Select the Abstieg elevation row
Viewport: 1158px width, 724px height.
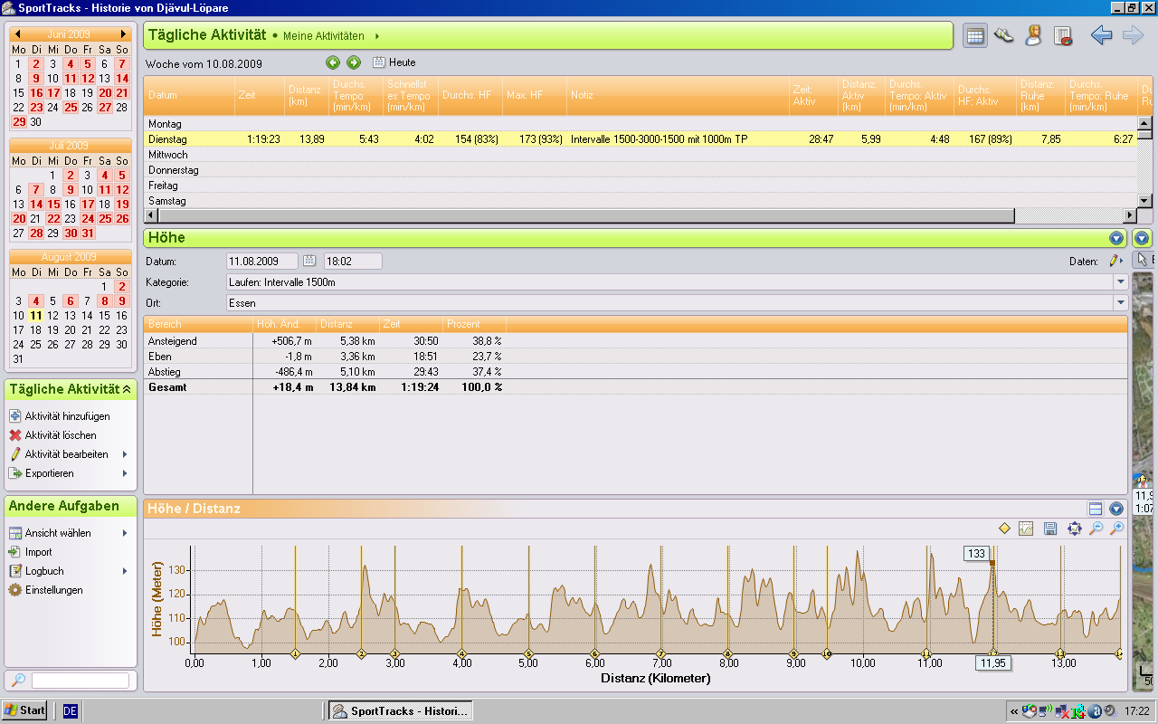point(635,372)
